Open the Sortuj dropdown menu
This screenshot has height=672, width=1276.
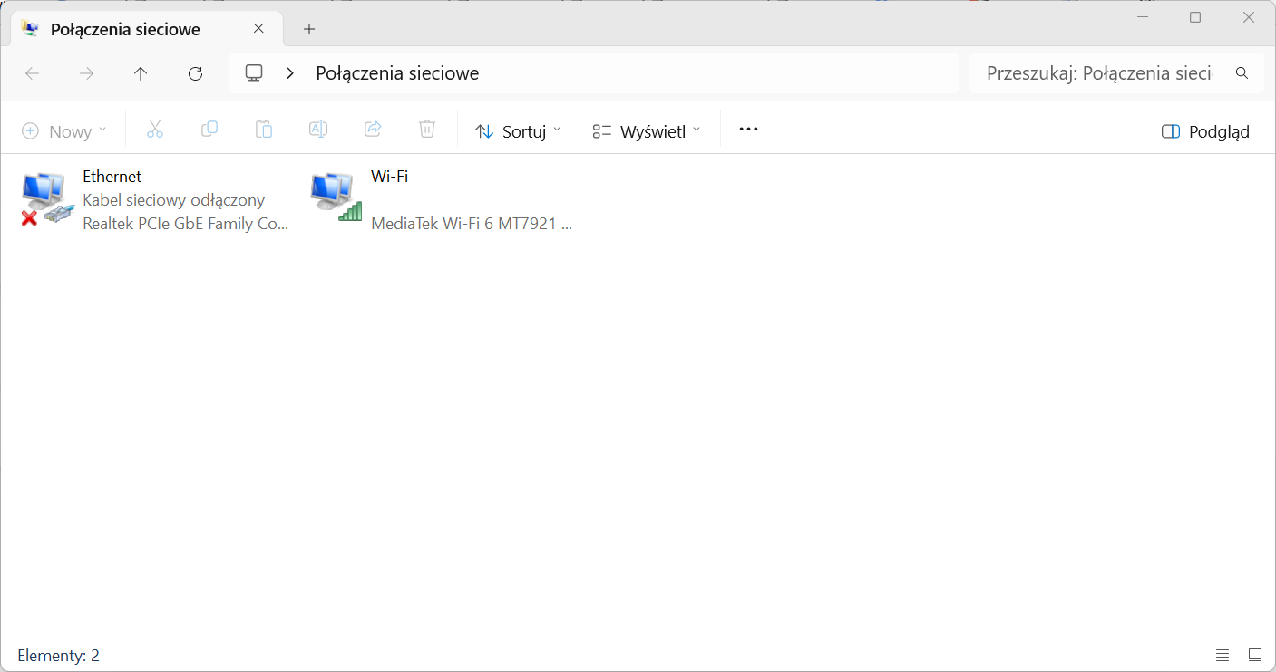[x=518, y=131]
